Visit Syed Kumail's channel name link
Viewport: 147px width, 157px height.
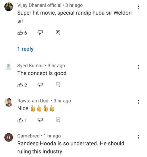[30, 66]
